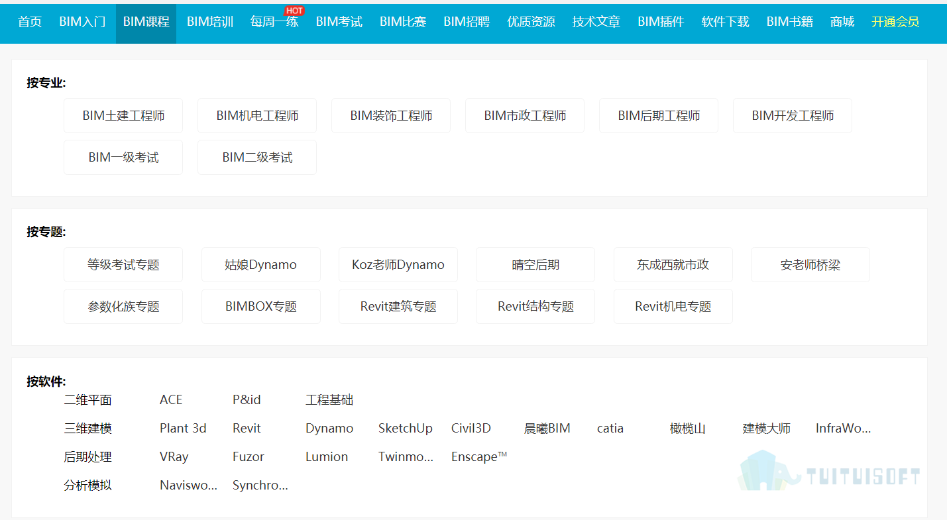Open the BIM入门 nav item
The height and width of the screenshot is (520, 947).
click(82, 22)
